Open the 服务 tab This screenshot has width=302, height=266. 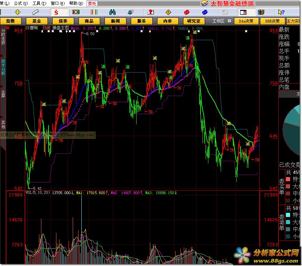pos(141,21)
